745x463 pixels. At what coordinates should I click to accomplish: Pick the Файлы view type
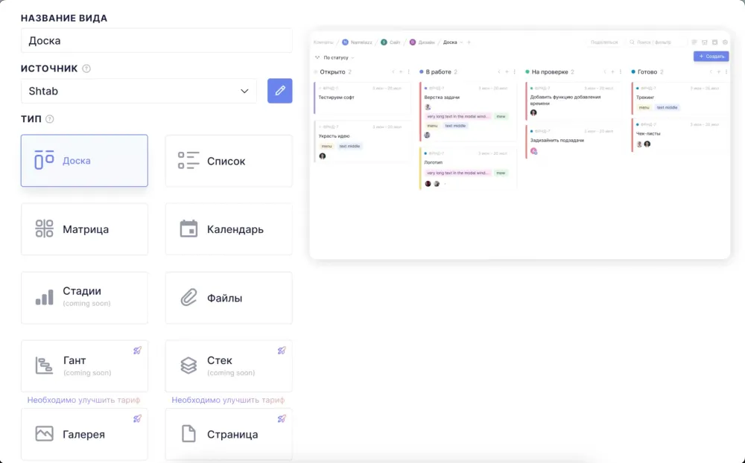(x=229, y=298)
